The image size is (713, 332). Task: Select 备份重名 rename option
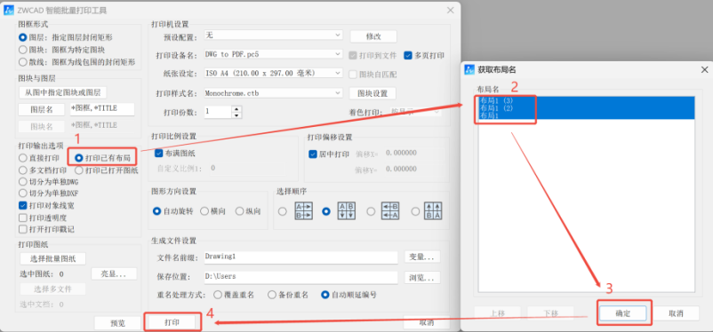(x=271, y=295)
